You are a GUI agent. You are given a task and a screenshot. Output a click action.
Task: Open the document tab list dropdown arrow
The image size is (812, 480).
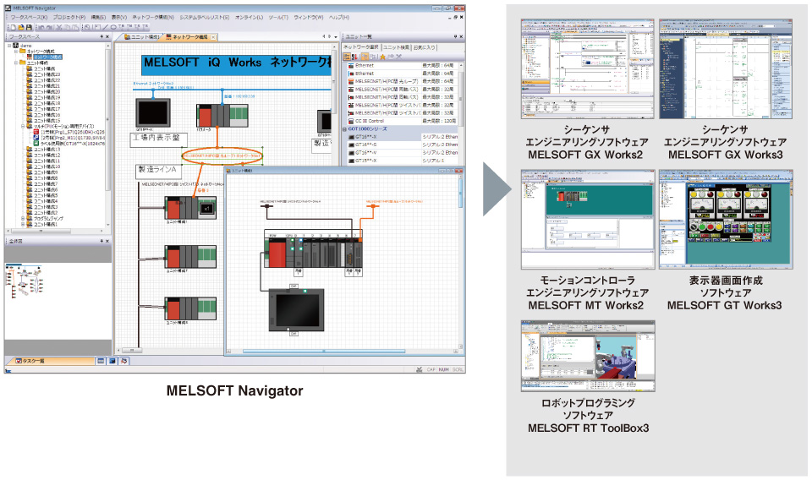336,36
